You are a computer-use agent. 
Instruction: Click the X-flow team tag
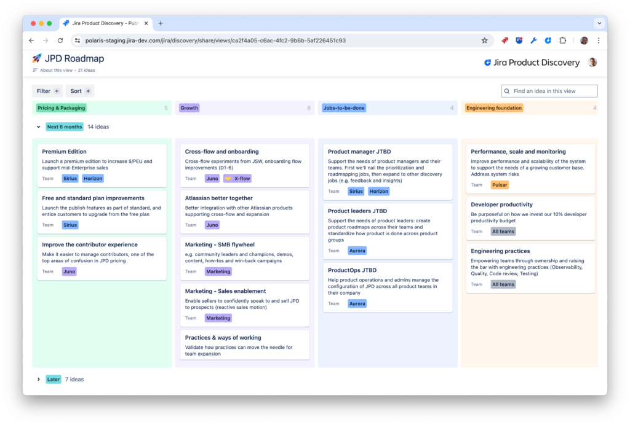(x=237, y=179)
